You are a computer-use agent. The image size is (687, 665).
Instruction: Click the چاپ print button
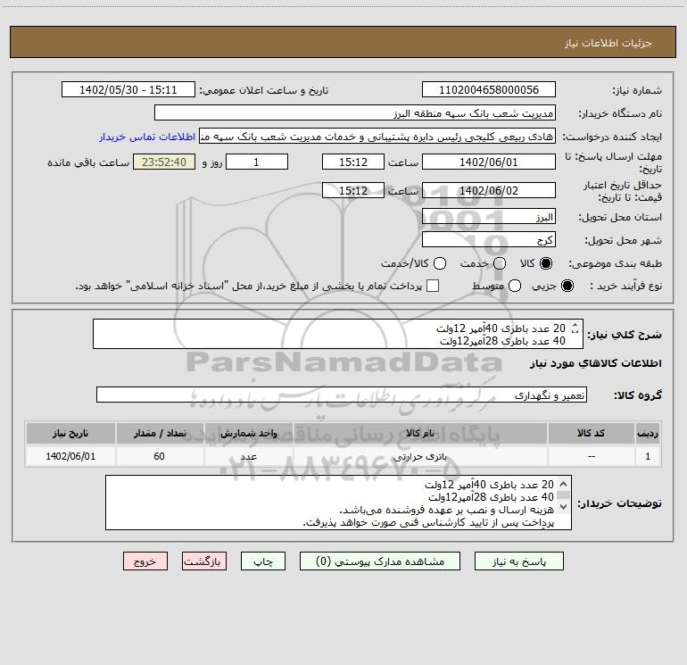click(263, 561)
